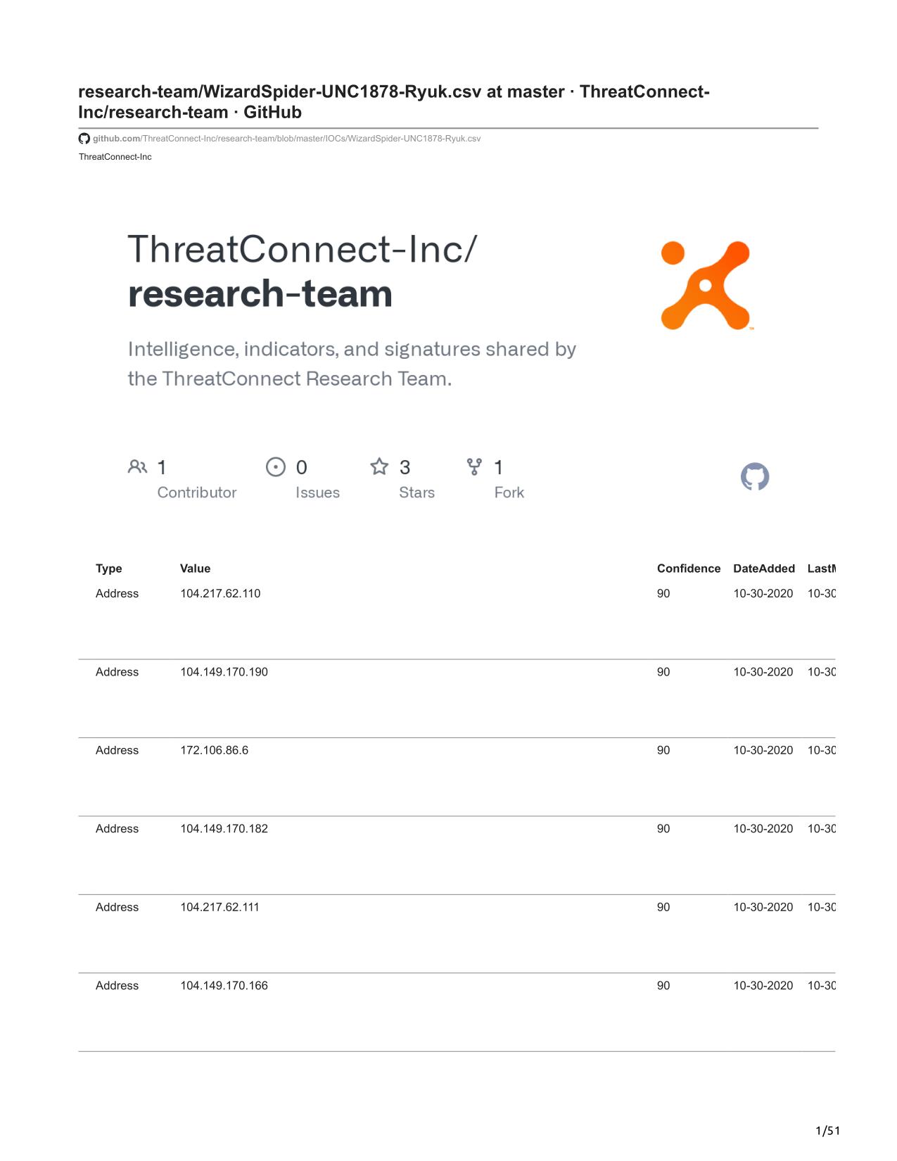Click the Value column header
Image resolution: width=897 pixels, height=1161 pixels.
195,569
